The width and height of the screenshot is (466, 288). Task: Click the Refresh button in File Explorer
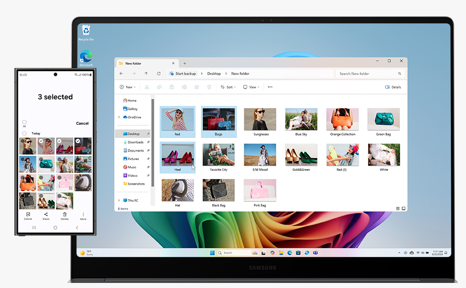[x=159, y=74]
